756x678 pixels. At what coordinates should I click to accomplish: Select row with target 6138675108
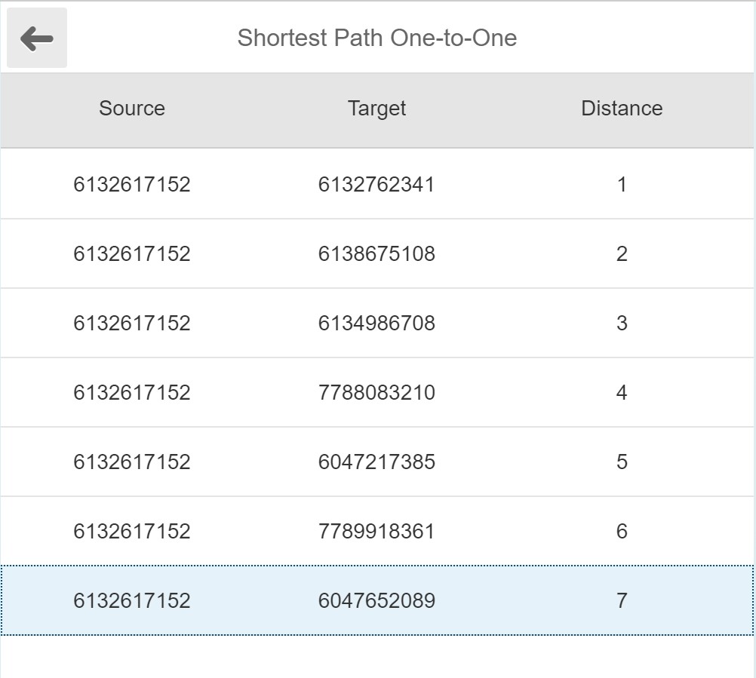pos(376,254)
